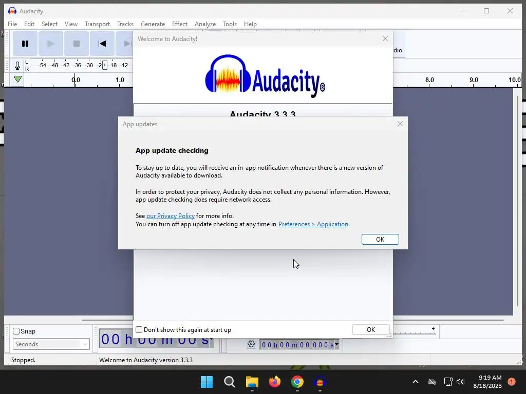Enable the Snap checkbox
The height and width of the screenshot is (394, 526).
[16, 331]
